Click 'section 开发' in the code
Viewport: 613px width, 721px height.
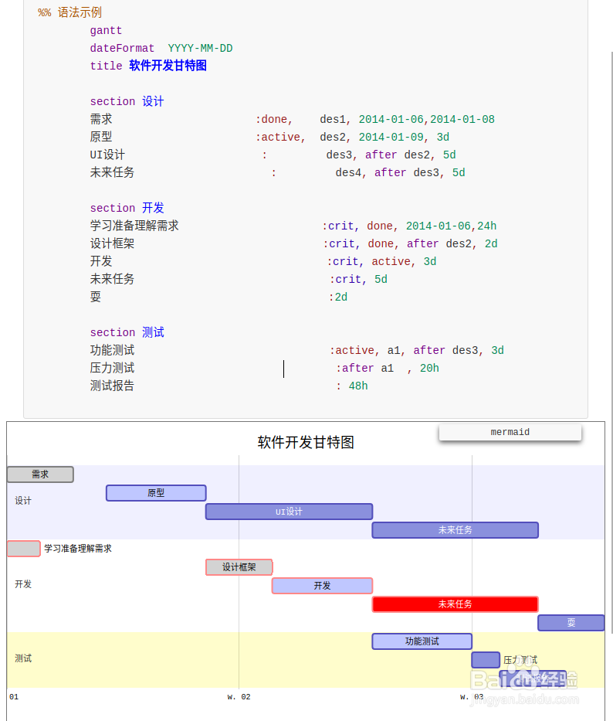pos(127,208)
